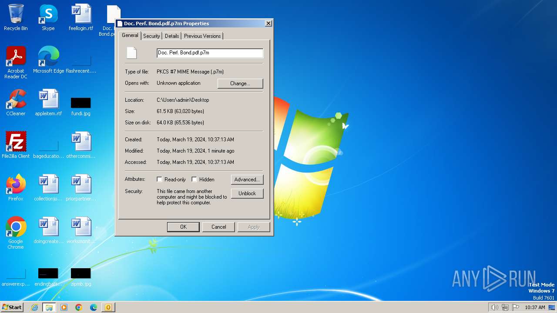The width and height of the screenshot is (557, 313).
Task: Click Change... to pick opening application
Action: (240, 83)
